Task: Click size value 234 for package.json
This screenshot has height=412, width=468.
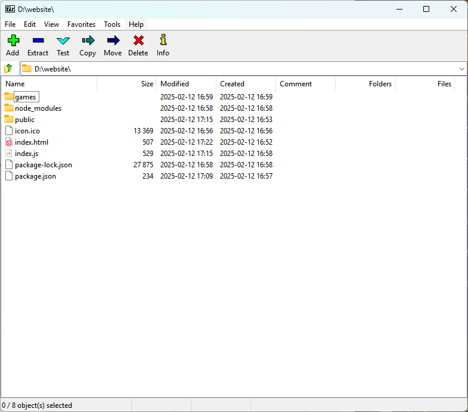Action: pyautogui.click(x=148, y=176)
